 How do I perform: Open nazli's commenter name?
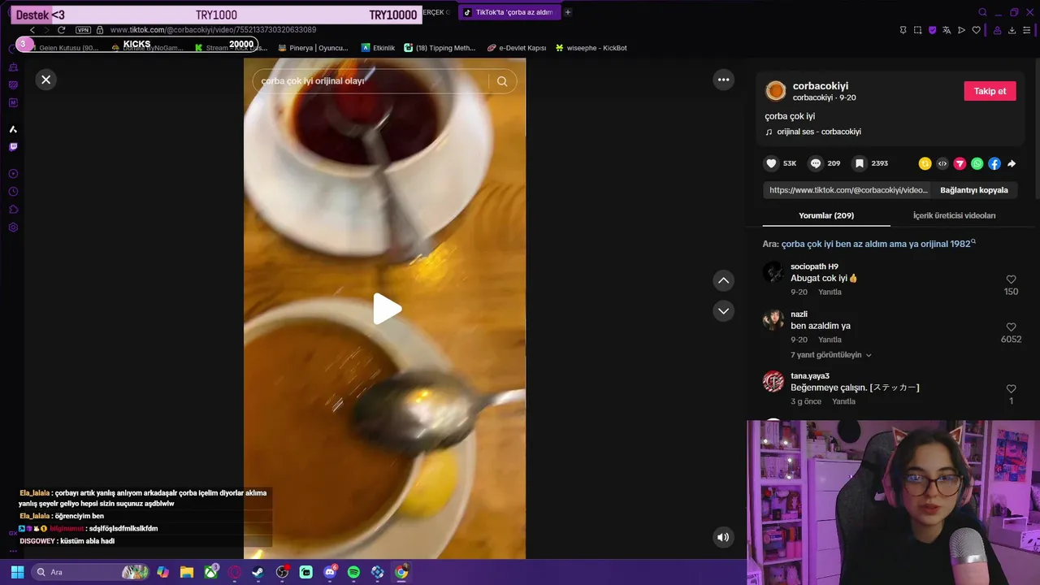pyautogui.click(x=799, y=314)
